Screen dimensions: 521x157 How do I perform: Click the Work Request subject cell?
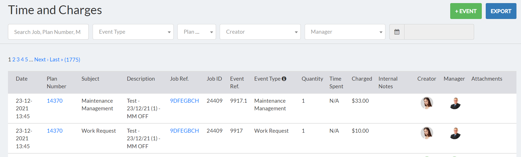99,131
